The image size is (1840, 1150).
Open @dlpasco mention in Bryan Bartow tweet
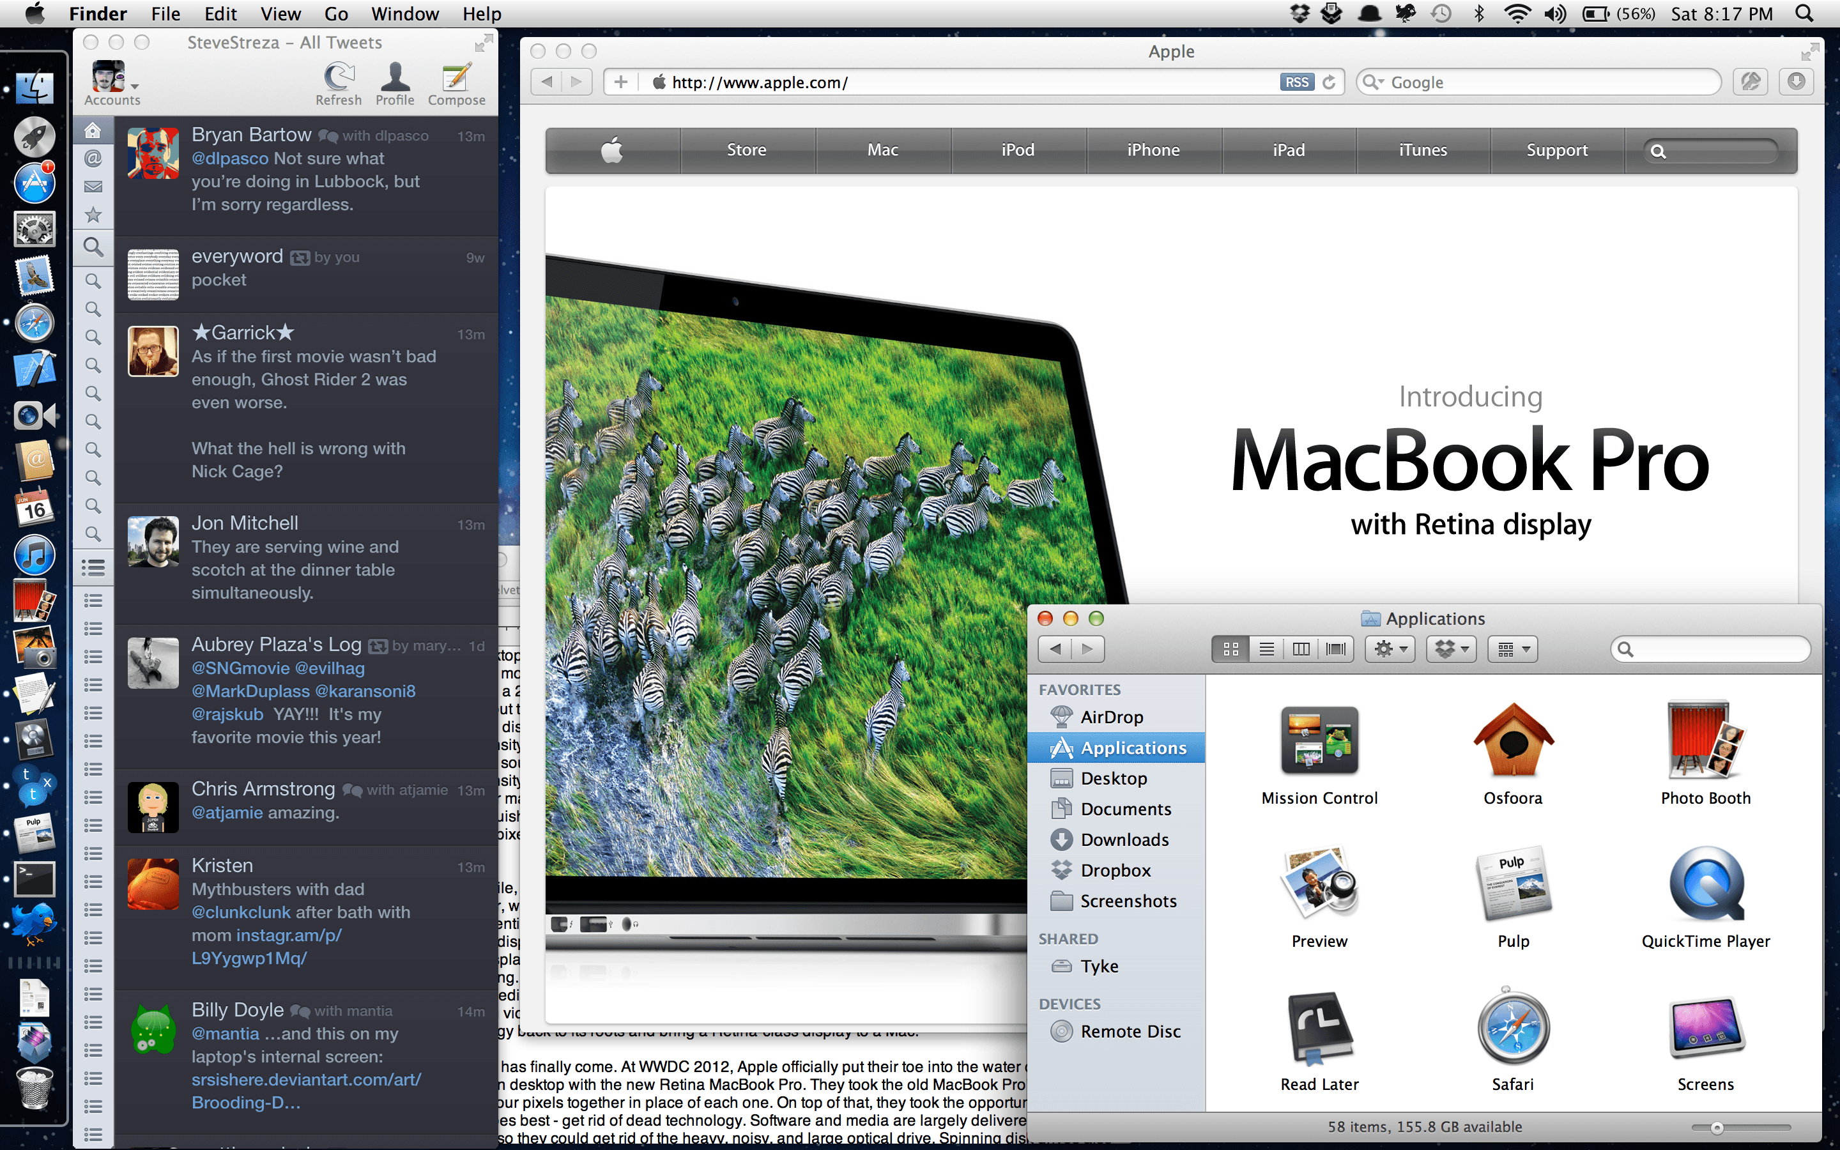click(229, 158)
